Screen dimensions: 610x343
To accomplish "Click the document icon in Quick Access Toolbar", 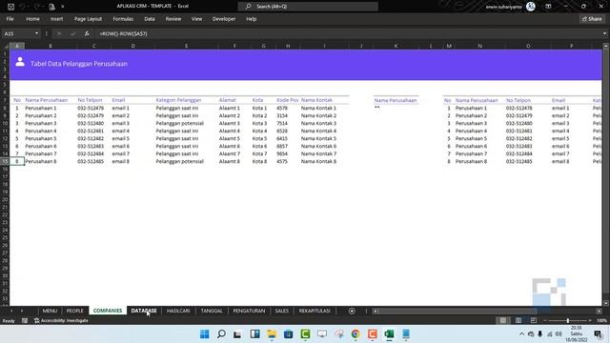I will (51, 7).
